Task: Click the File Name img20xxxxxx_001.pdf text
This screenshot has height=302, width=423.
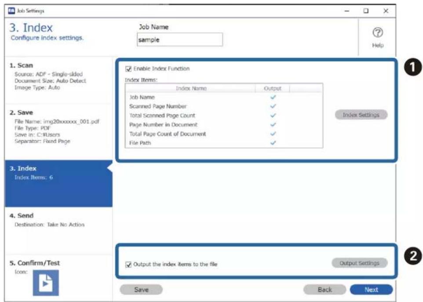Action: click(x=57, y=122)
